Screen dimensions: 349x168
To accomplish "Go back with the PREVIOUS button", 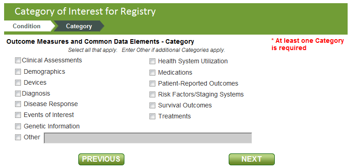I will click(101, 159).
